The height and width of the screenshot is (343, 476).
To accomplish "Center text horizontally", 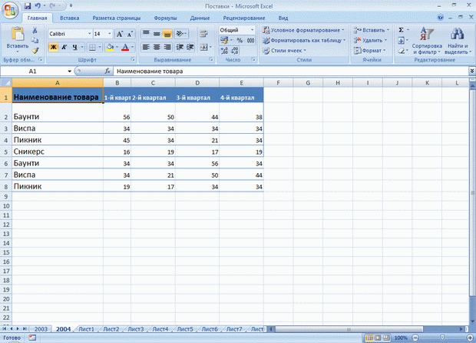I will pyautogui.click(x=157, y=47).
